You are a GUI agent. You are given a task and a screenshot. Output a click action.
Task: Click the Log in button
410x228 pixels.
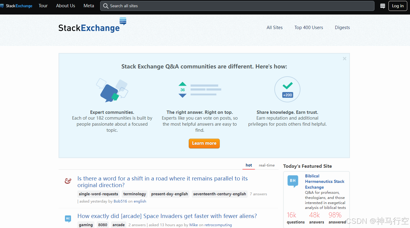[x=398, y=6]
